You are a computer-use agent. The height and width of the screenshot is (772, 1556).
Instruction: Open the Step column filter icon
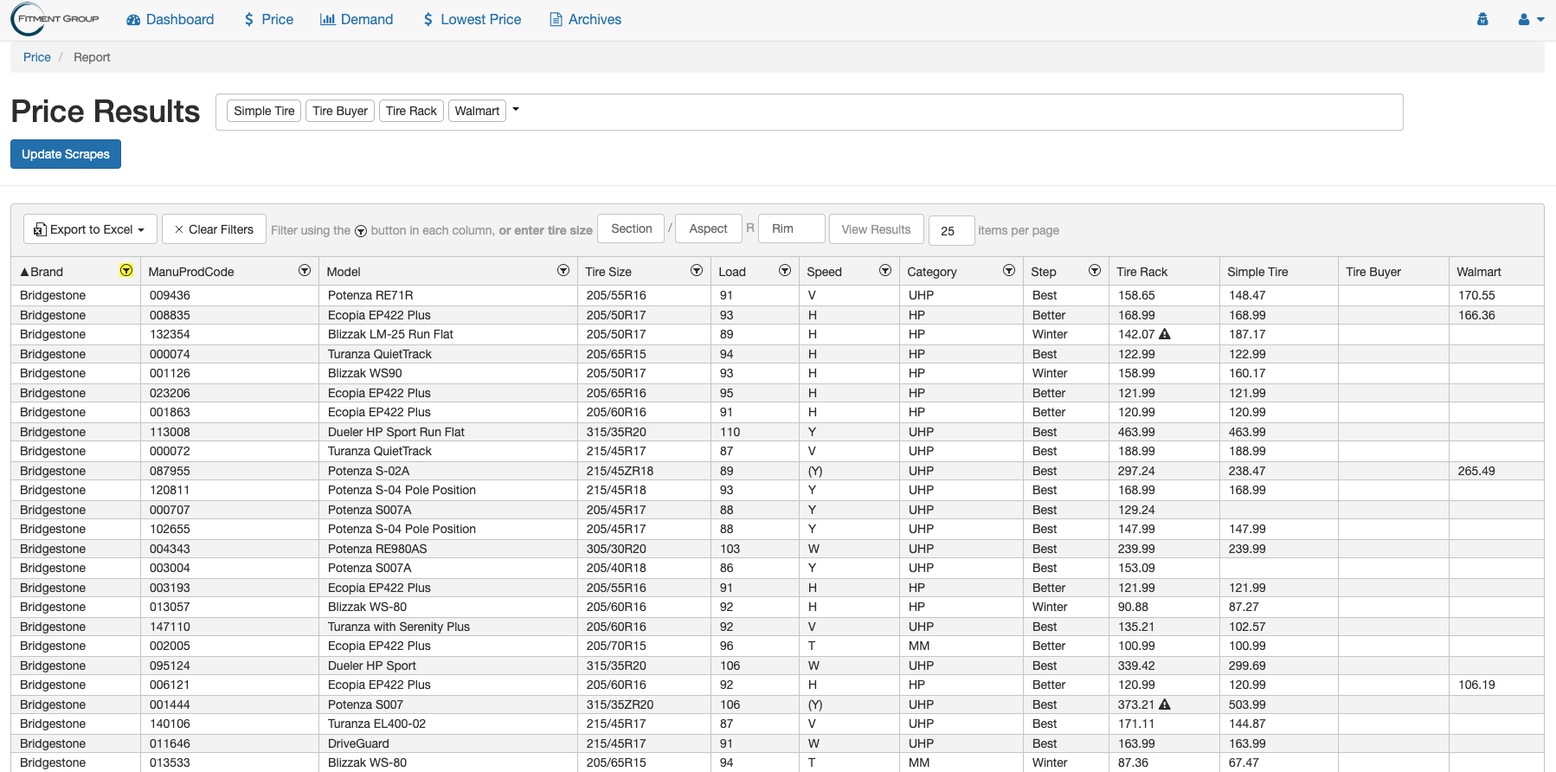pos(1095,271)
